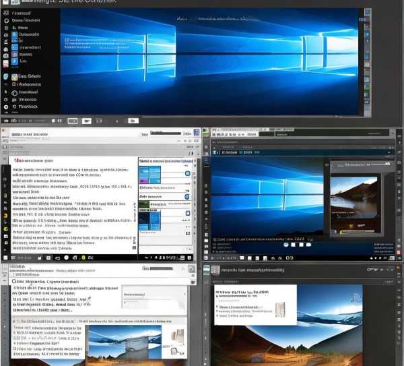Click the yellow progress bar under the mountain photo
This screenshot has width=404, height=366.
[x=358, y=231]
